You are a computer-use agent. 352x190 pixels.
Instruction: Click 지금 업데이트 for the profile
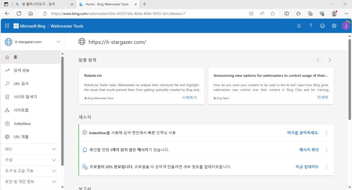coord(307,167)
